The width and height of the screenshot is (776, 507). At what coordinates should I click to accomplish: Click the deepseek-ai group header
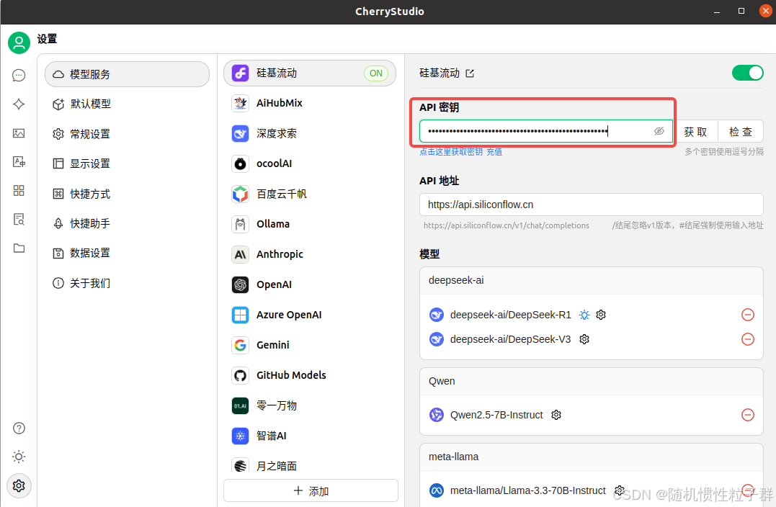click(592, 280)
